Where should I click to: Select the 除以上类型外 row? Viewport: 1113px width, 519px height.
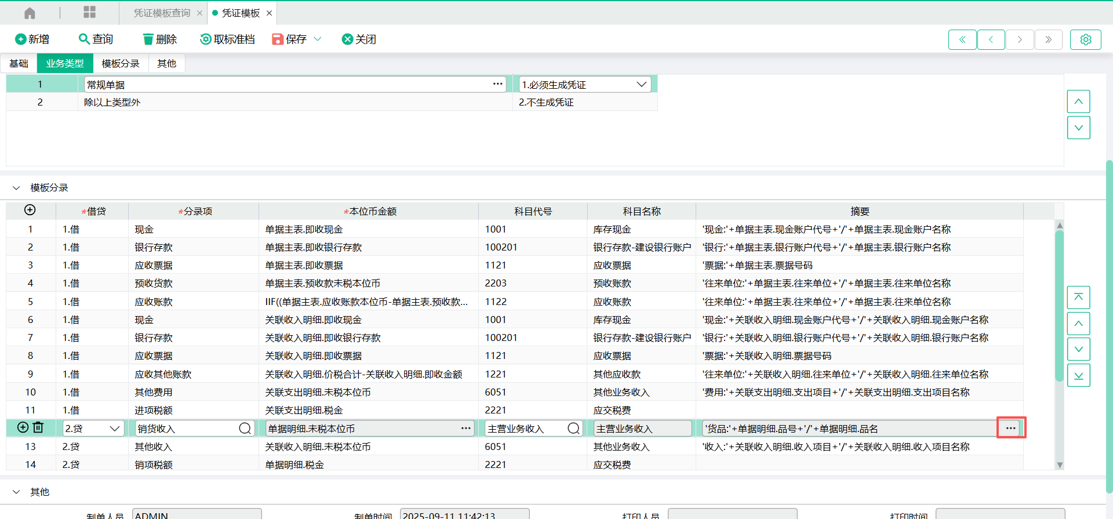(332, 102)
